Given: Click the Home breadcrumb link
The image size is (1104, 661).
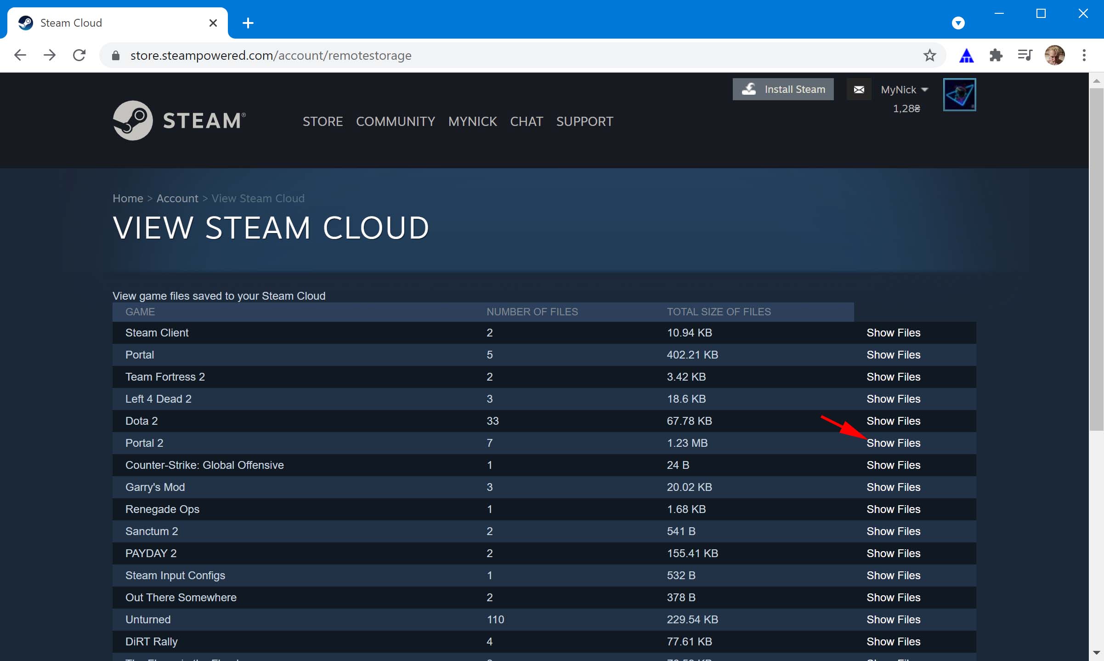Looking at the screenshot, I should [127, 198].
